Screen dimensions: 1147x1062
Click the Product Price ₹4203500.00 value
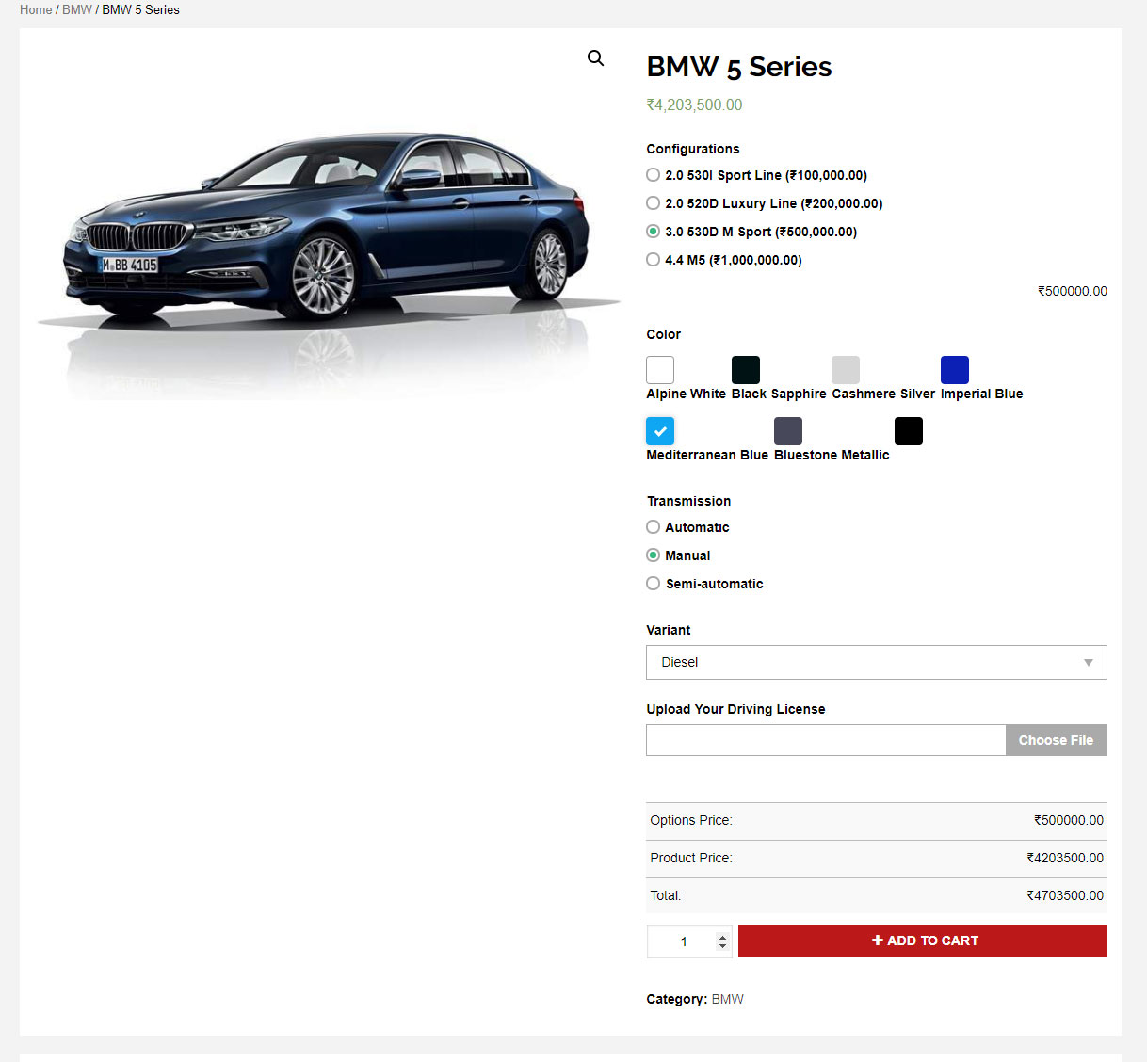tap(1065, 858)
